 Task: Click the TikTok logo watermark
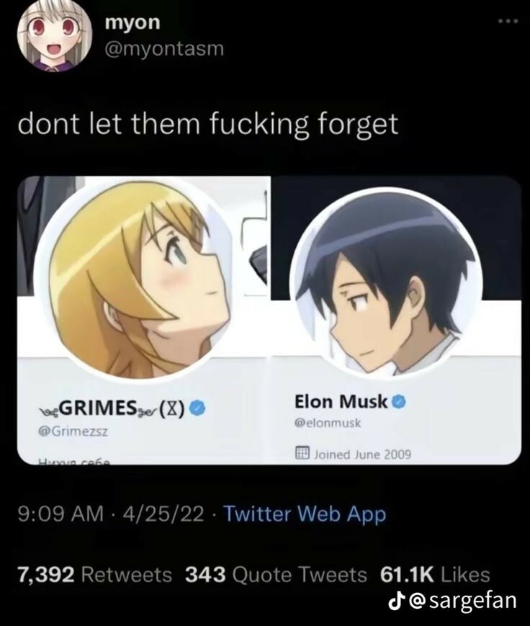[395, 601]
